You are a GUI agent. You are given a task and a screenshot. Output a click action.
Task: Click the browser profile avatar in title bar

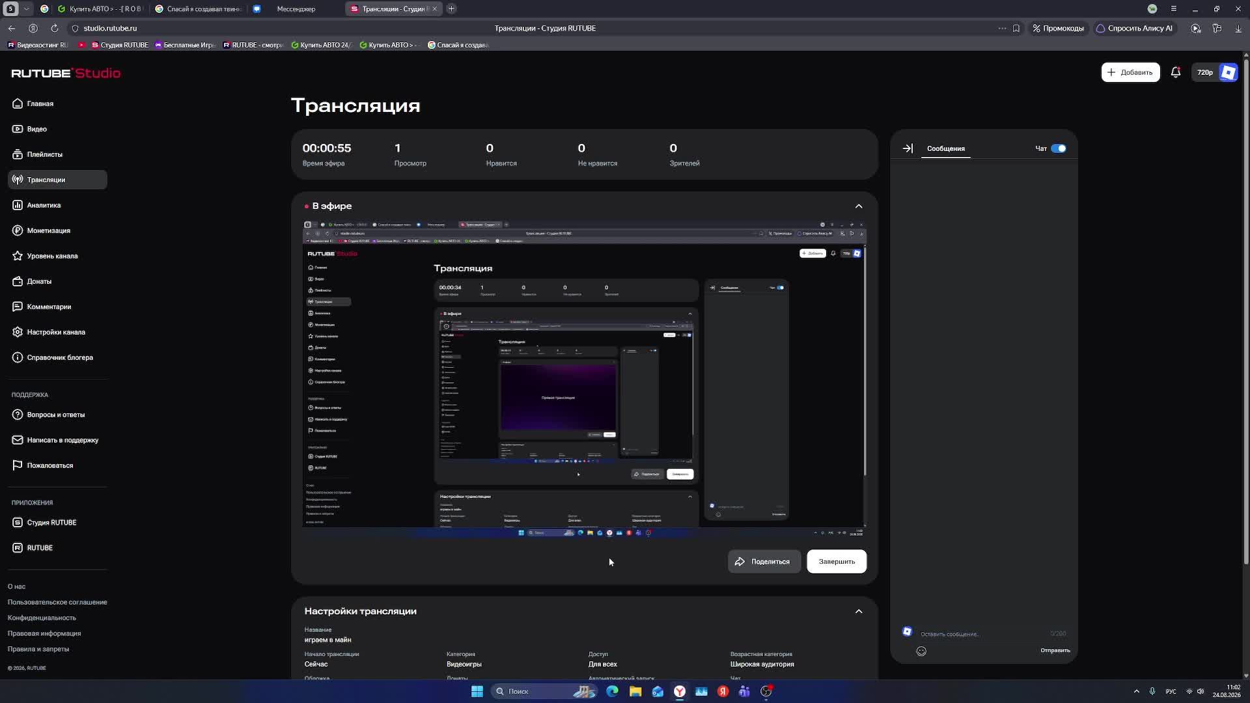[x=1152, y=8]
